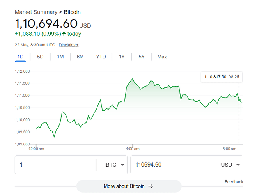Screen dimensions: 257x195
Task: Switch chart to 1Y range
Action: point(122,57)
